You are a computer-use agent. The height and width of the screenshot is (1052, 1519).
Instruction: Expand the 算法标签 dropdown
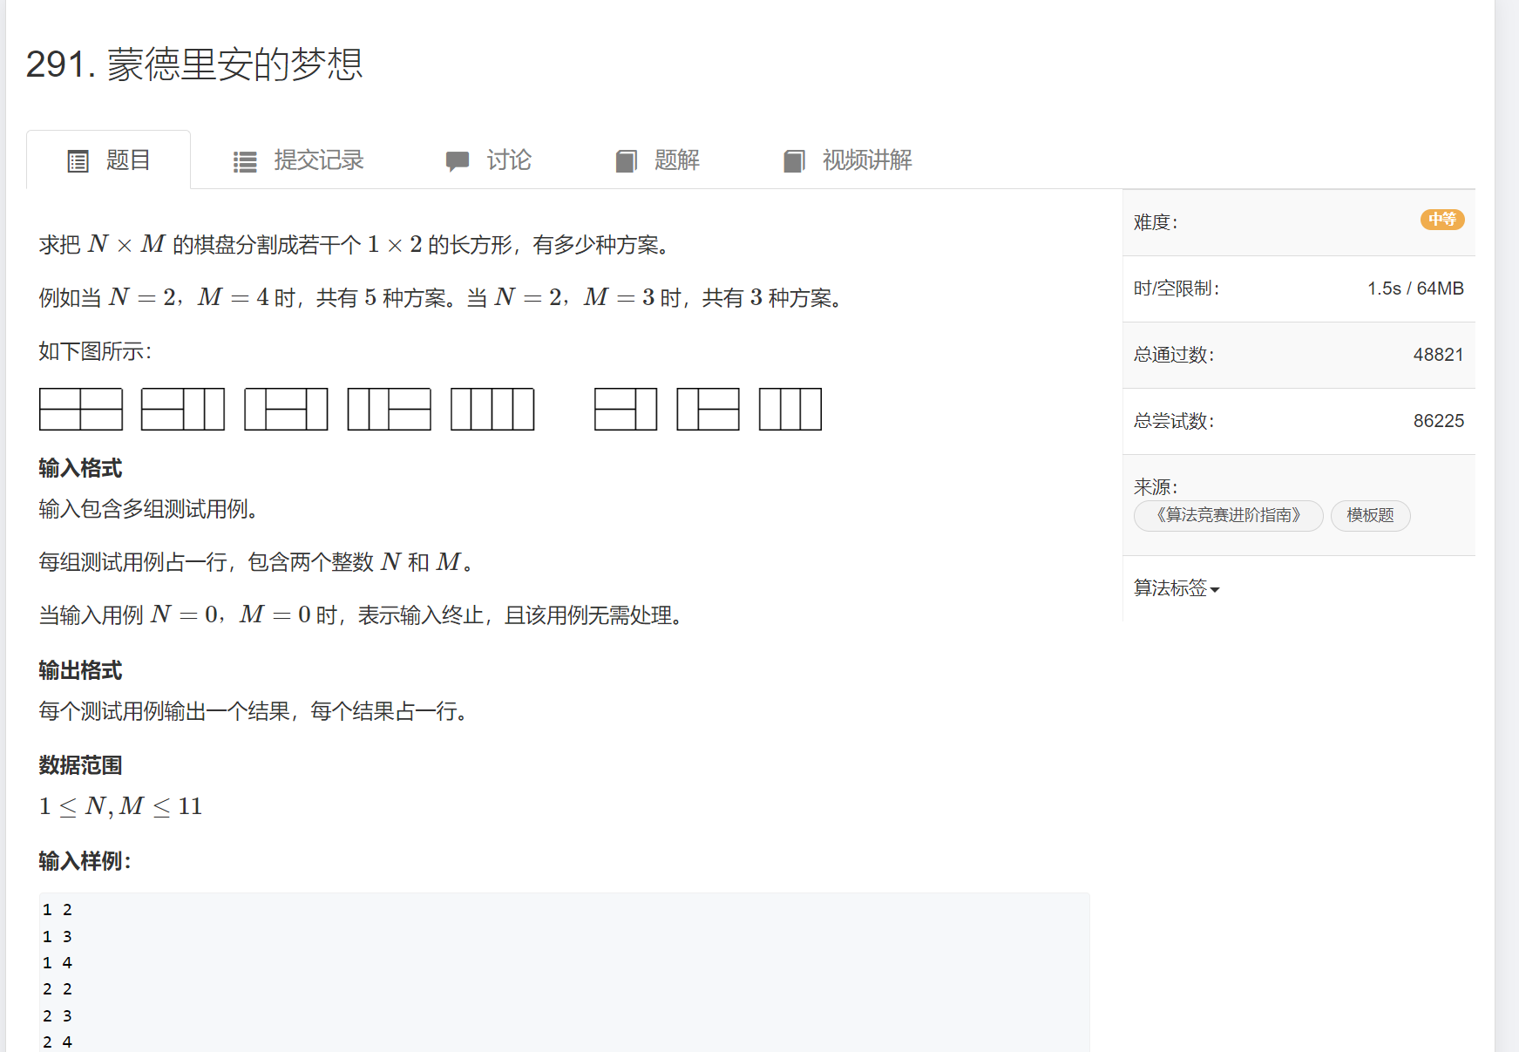point(1177,588)
